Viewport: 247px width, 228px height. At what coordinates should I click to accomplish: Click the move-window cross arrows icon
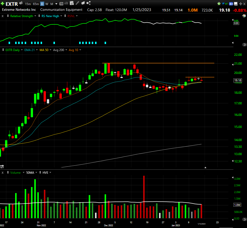(240, 4)
